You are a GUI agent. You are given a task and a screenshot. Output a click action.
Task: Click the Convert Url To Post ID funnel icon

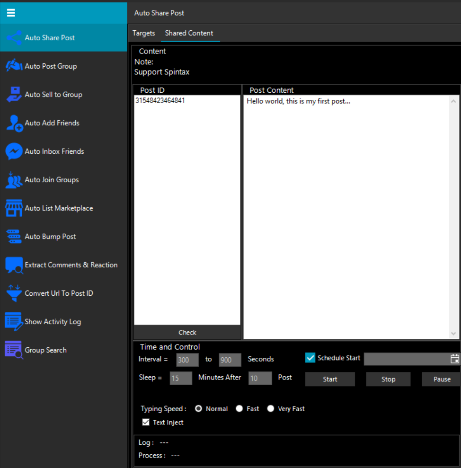tap(14, 293)
